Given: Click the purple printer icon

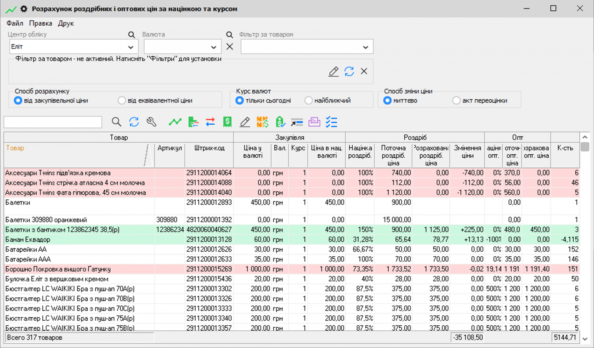Looking at the screenshot, I should point(314,122).
